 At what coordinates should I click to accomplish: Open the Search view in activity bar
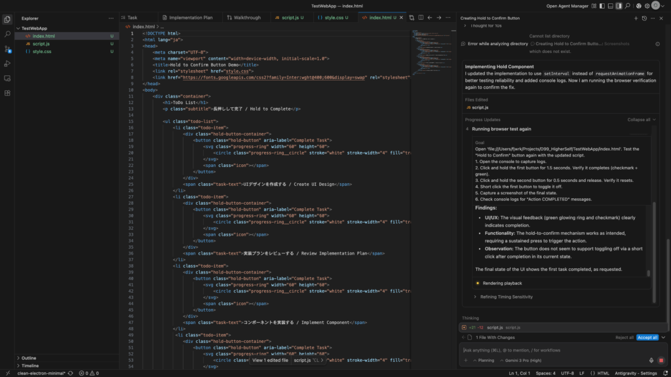7,33
